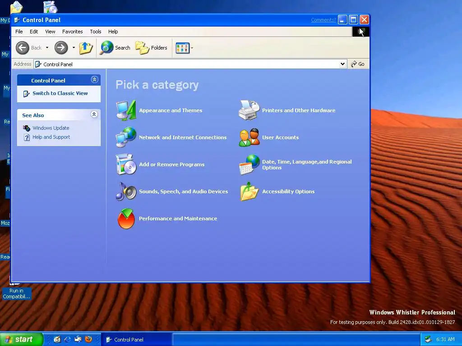Click the Start button

(21, 339)
